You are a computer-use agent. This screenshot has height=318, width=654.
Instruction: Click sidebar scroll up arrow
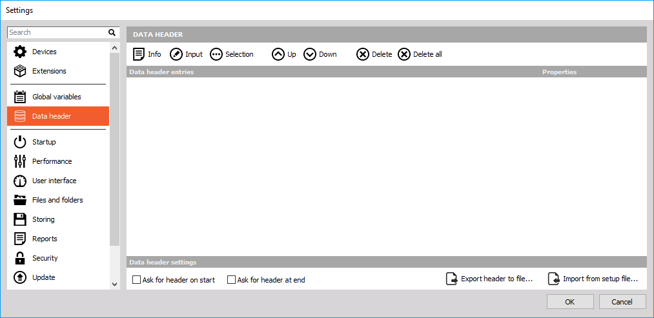pos(115,48)
